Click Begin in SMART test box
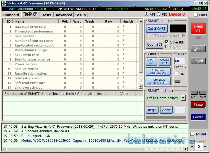 pos(152,110)
